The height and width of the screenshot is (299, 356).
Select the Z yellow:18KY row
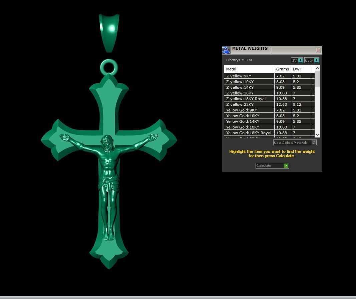tap(269, 93)
